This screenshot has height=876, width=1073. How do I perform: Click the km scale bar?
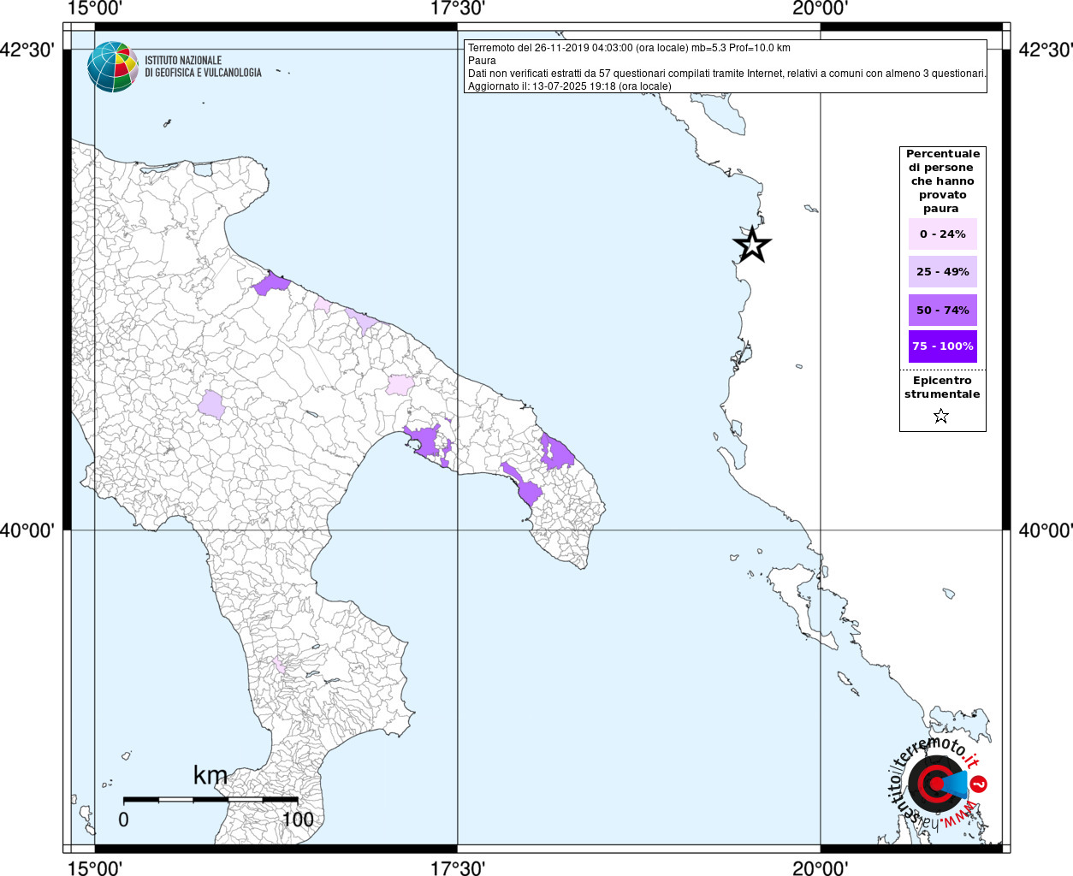[x=210, y=800]
